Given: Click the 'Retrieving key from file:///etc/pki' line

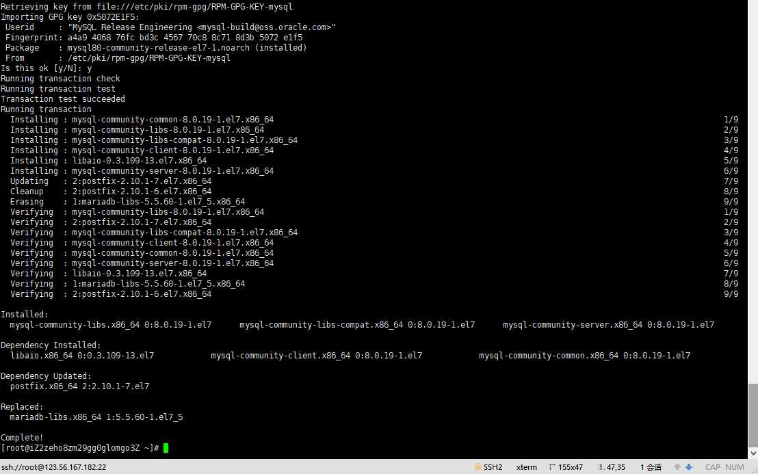Looking at the screenshot, I should pyautogui.click(x=146, y=7).
